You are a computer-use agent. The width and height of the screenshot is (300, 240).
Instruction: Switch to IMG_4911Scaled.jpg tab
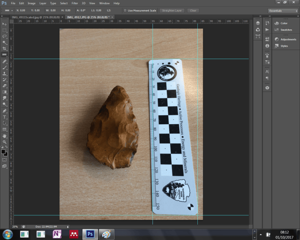(x=36, y=17)
